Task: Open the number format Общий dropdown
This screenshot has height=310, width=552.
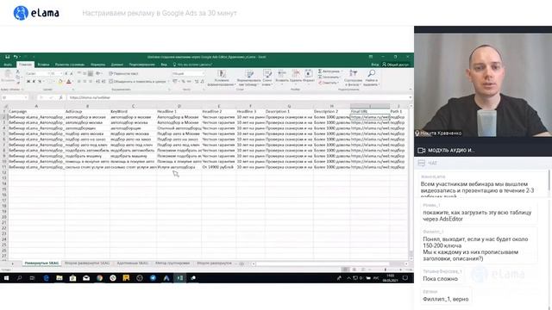Action: pos(188,73)
